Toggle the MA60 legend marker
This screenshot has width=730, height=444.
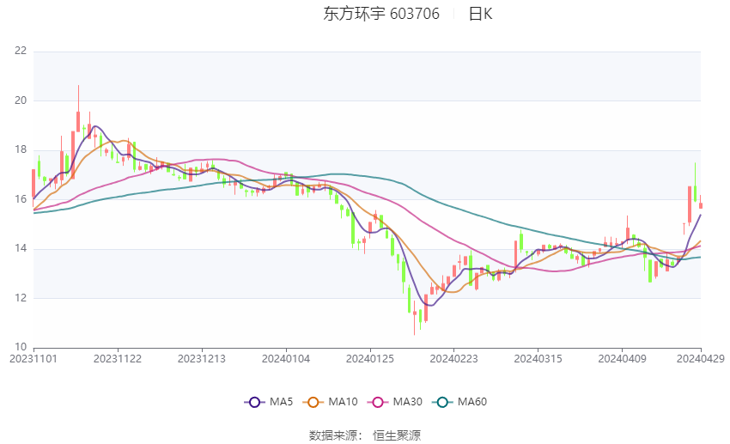coord(443,402)
